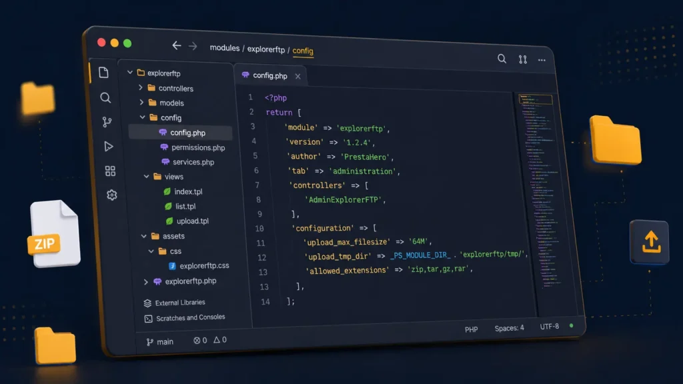Image resolution: width=683 pixels, height=384 pixels.
Task: Collapse the views folder
Action: [x=146, y=176]
